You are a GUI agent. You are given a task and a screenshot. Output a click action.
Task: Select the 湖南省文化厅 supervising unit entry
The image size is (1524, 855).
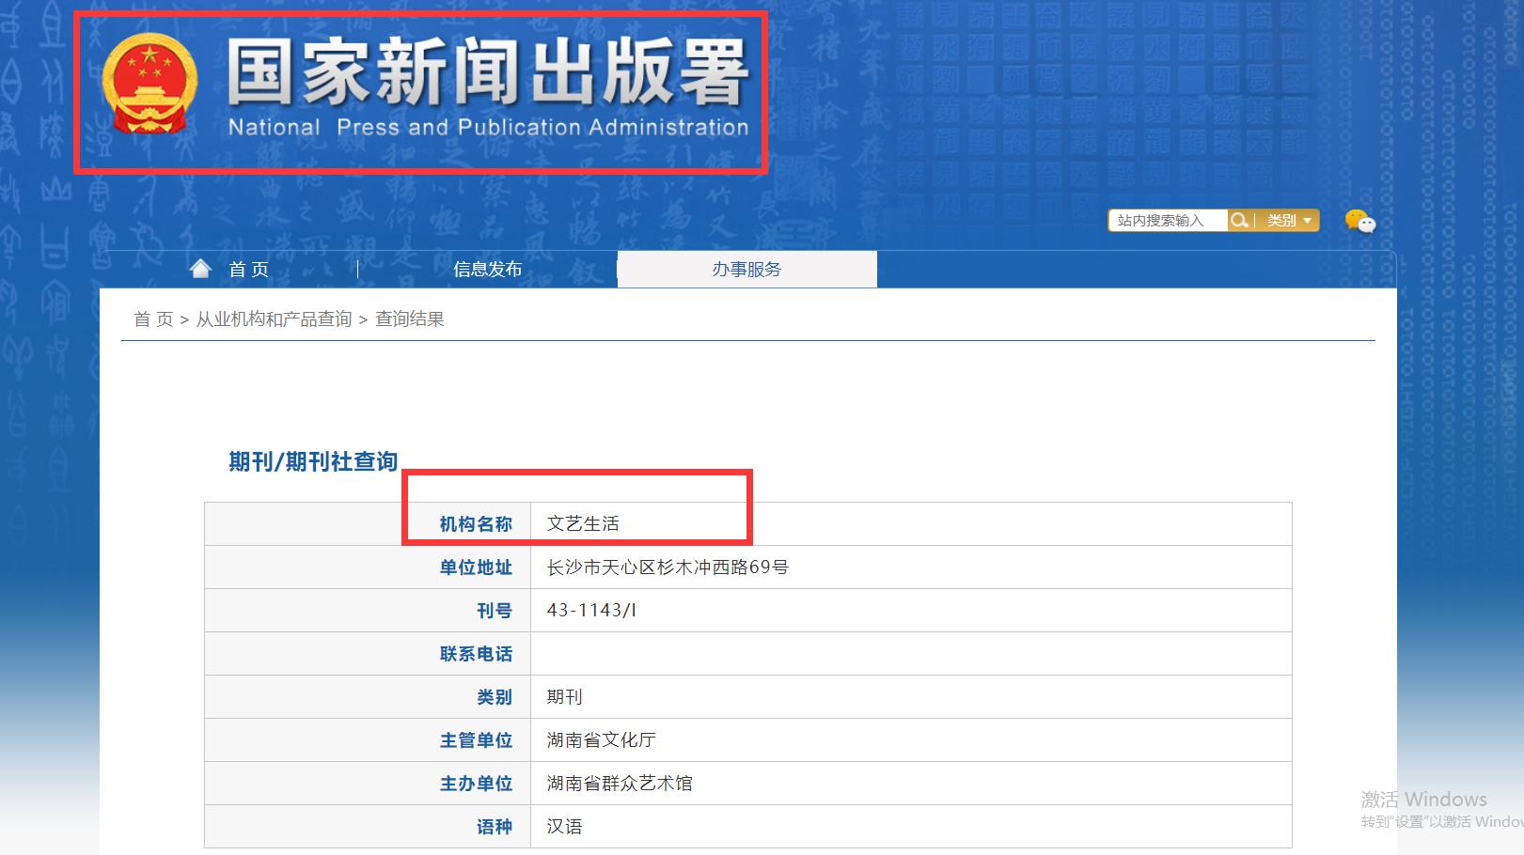tap(605, 739)
